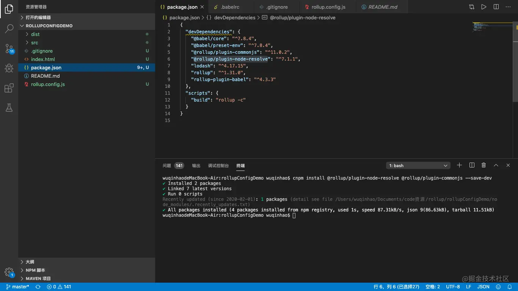Open editor More Actions ellipsis
518x291 pixels.
pos(508,7)
